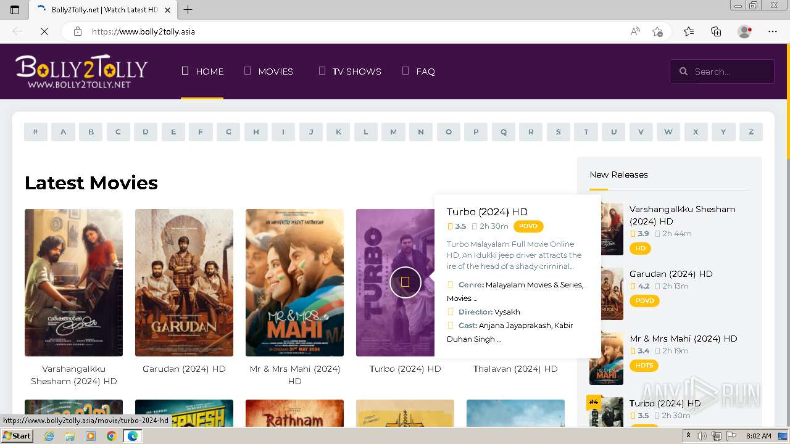Go back with the browser back arrow
The width and height of the screenshot is (790, 444).
[17, 31]
